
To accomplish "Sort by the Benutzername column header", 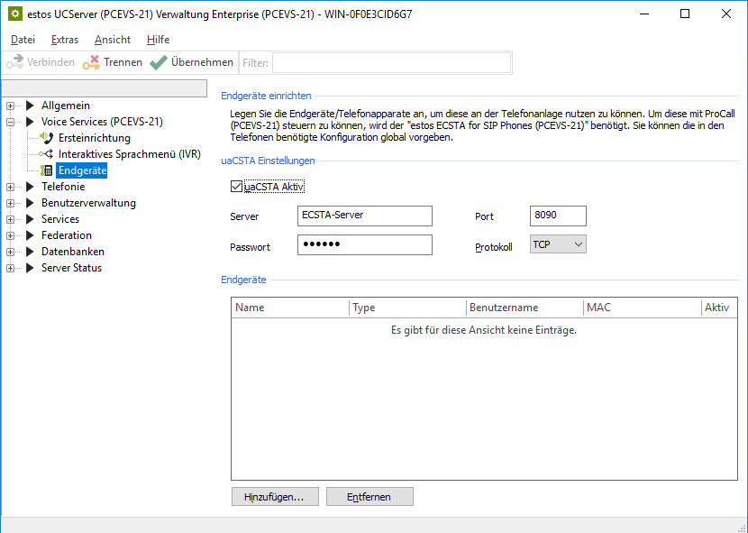I will tap(523, 308).
